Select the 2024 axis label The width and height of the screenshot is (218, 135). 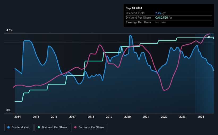click(x=201, y=117)
